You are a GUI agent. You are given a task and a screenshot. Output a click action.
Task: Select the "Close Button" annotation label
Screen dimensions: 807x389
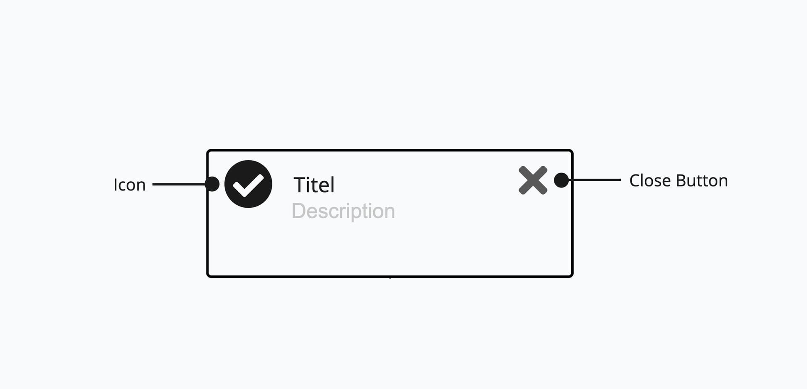pyautogui.click(x=678, y=180)
